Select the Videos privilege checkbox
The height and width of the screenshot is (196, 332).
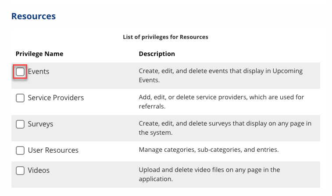click(20, 171)
